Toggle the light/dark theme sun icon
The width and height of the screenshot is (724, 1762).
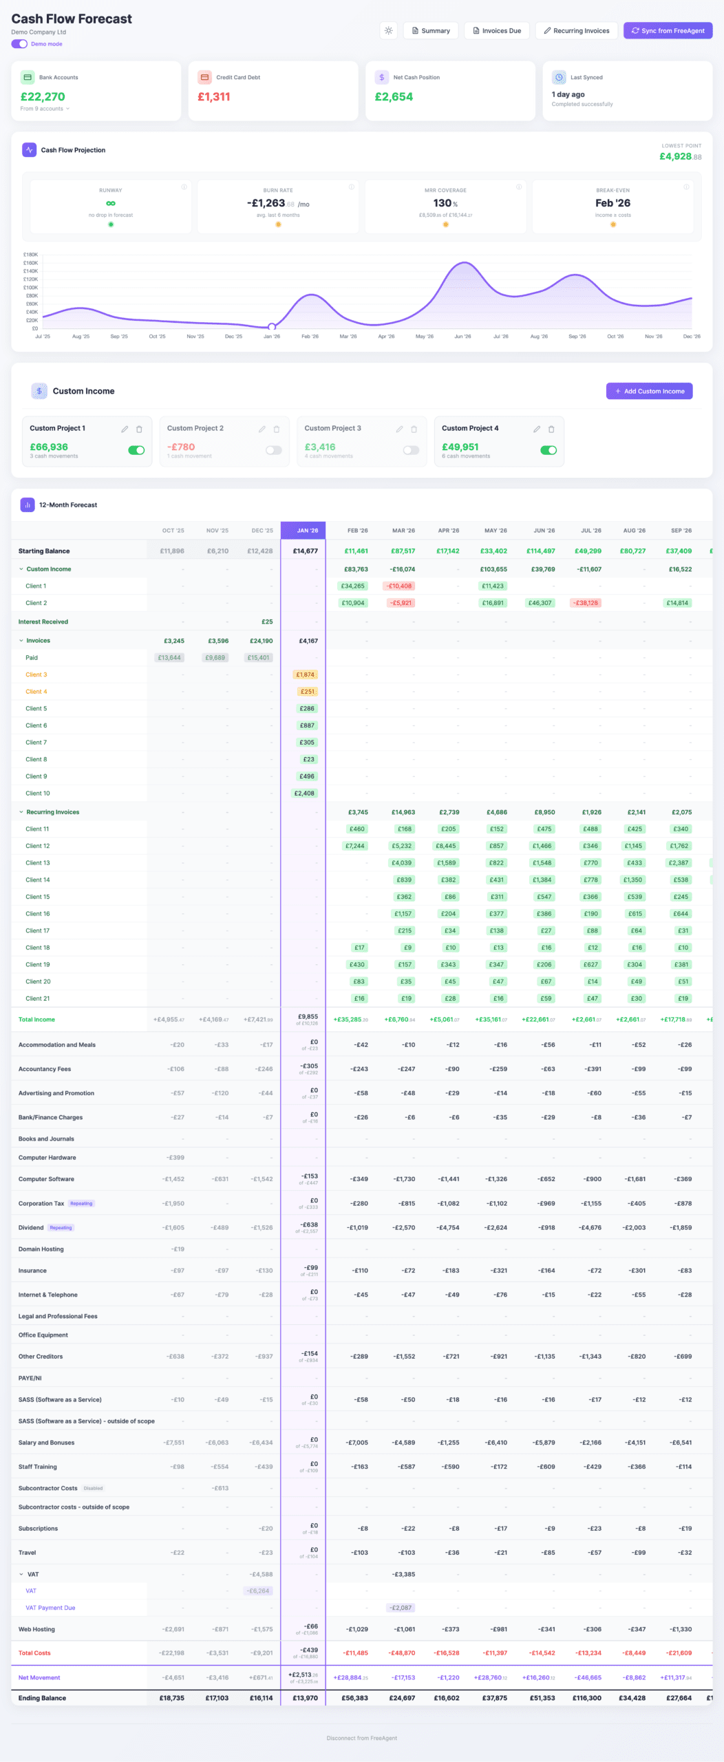(389, 30)
